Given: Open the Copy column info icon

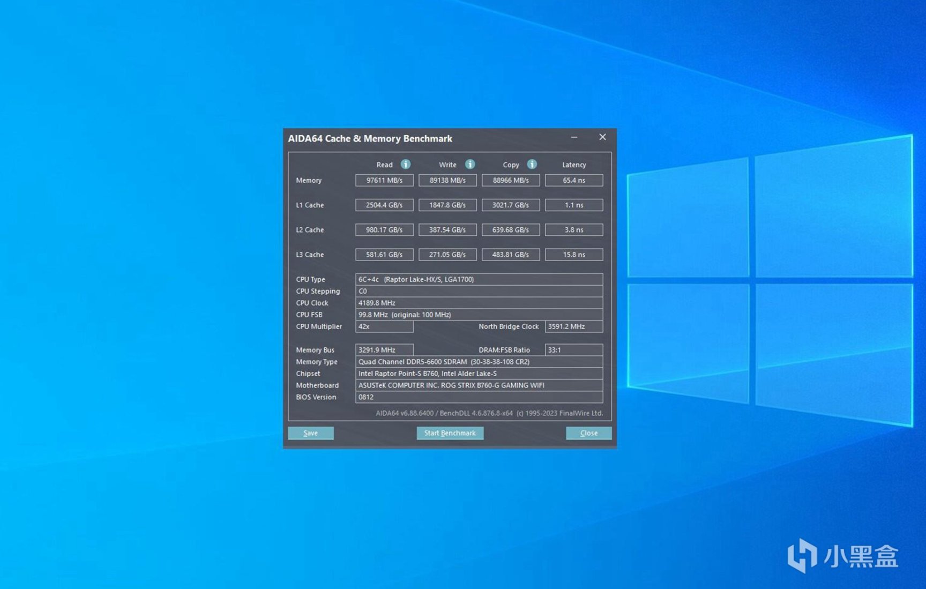Looking at the screenshot, I should tap(532, 165).
